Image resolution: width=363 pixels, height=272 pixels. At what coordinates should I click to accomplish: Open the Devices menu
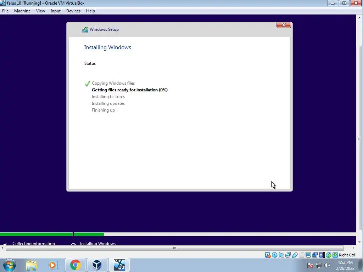click(73, 11)
